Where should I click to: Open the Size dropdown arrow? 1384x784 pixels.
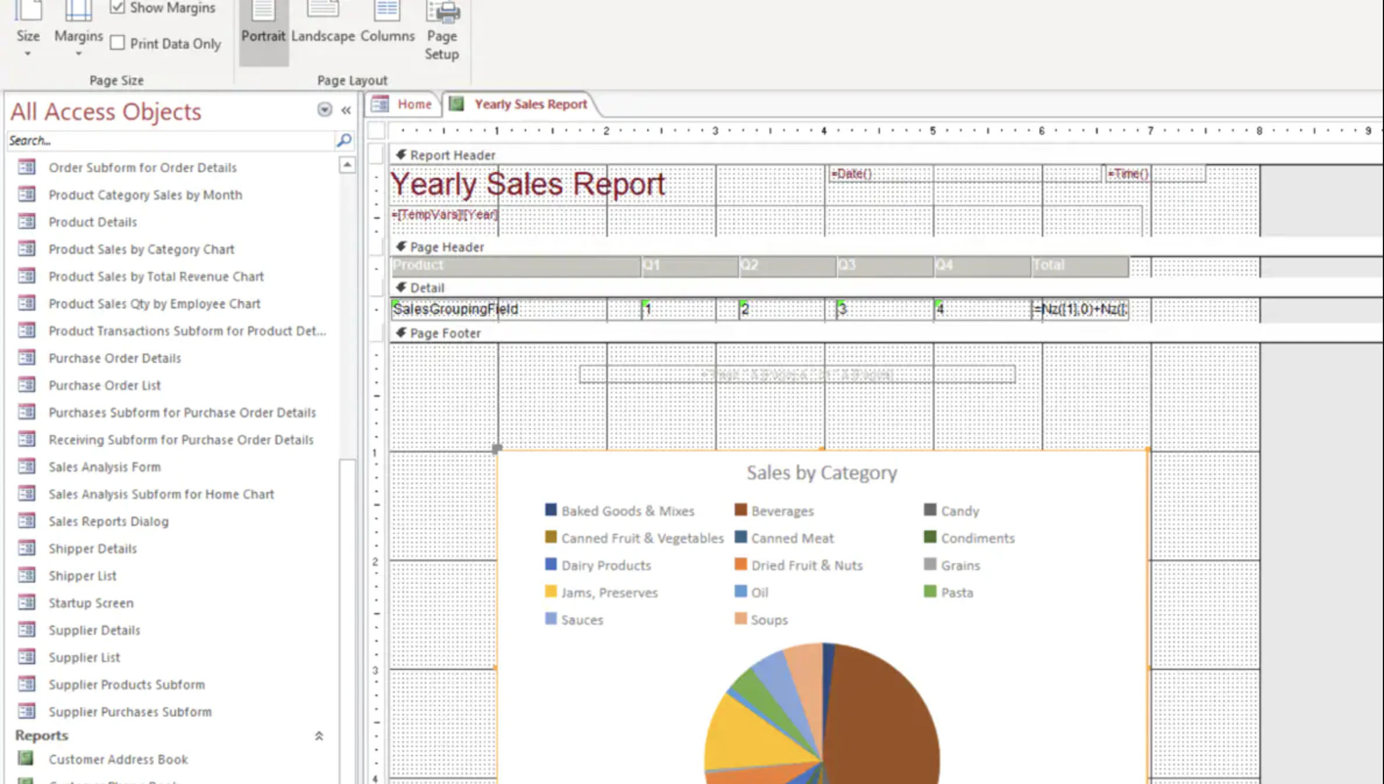click(27, 52)
